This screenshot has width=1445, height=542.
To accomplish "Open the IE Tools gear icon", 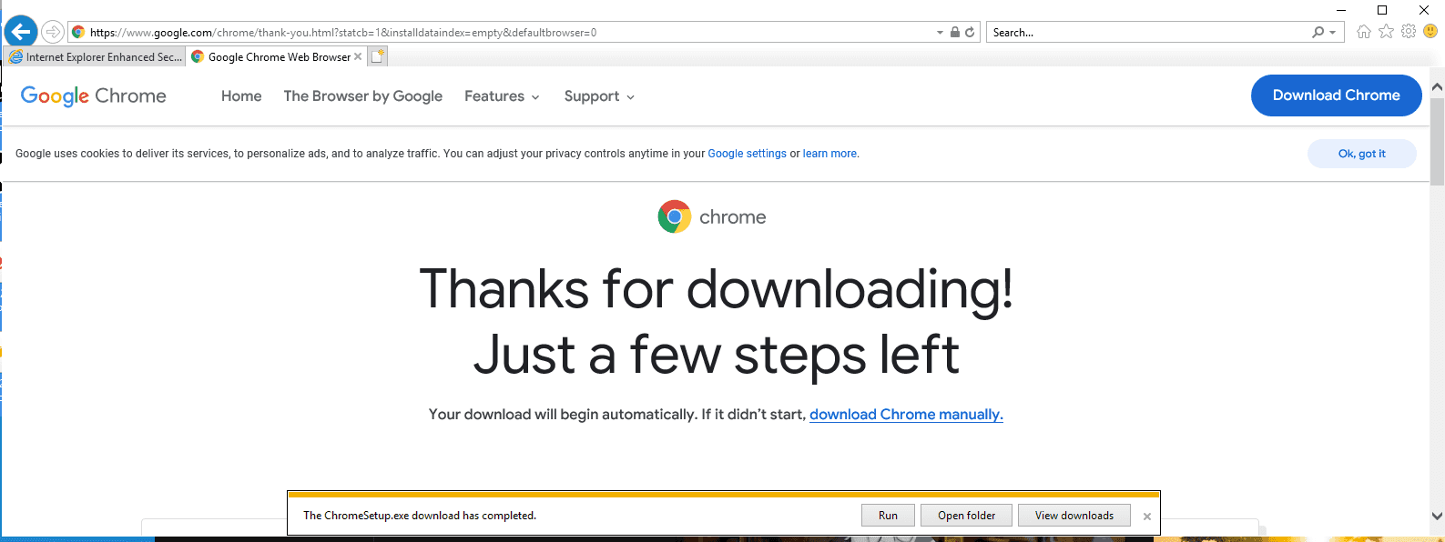I will coord(1409,32).
